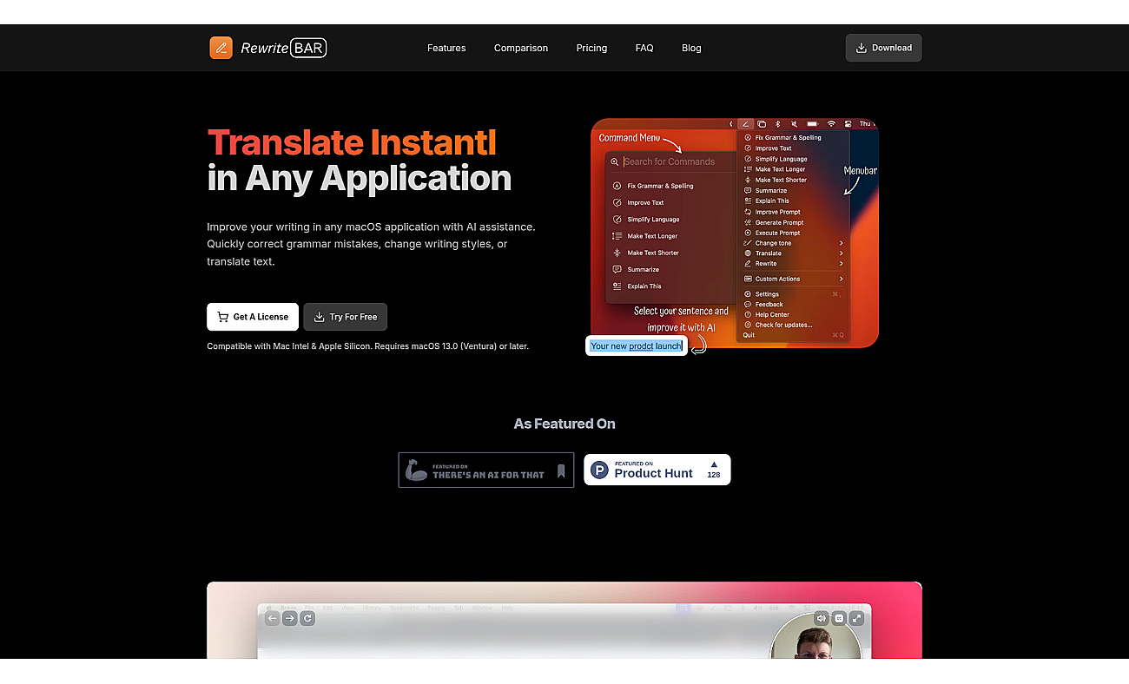
Task: Open the FAQ nav link
Action: [x=644, y=48]
